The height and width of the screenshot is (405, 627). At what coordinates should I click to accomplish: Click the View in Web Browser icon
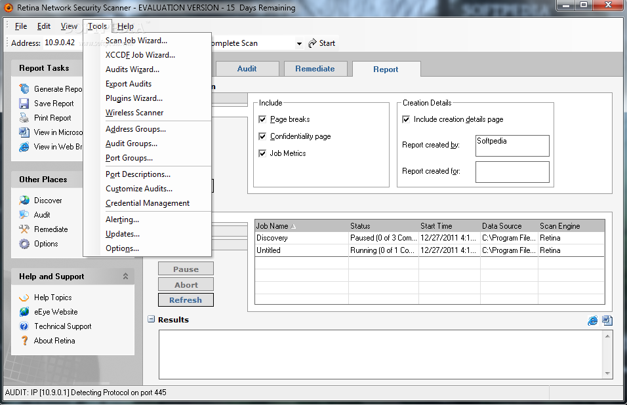(24, 147)
